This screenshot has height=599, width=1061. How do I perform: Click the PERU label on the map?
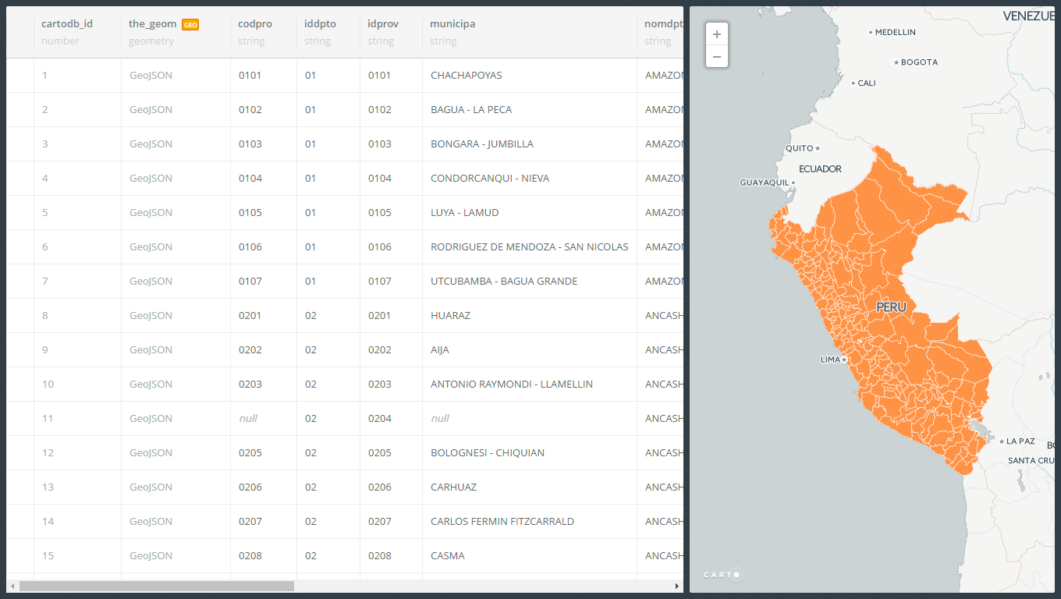(x=892, y=307)
